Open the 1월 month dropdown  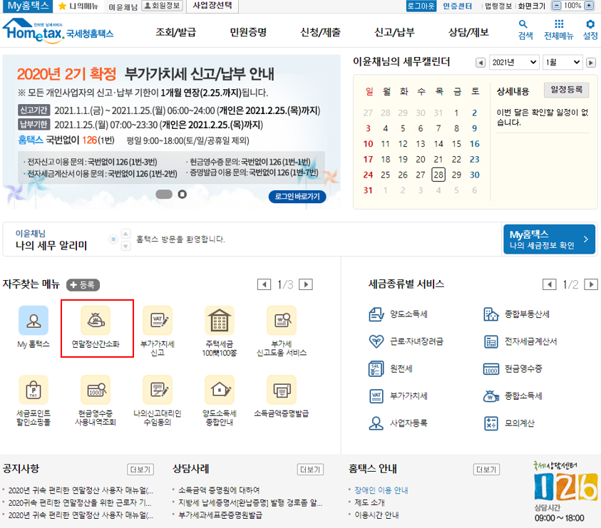(563, 63)
